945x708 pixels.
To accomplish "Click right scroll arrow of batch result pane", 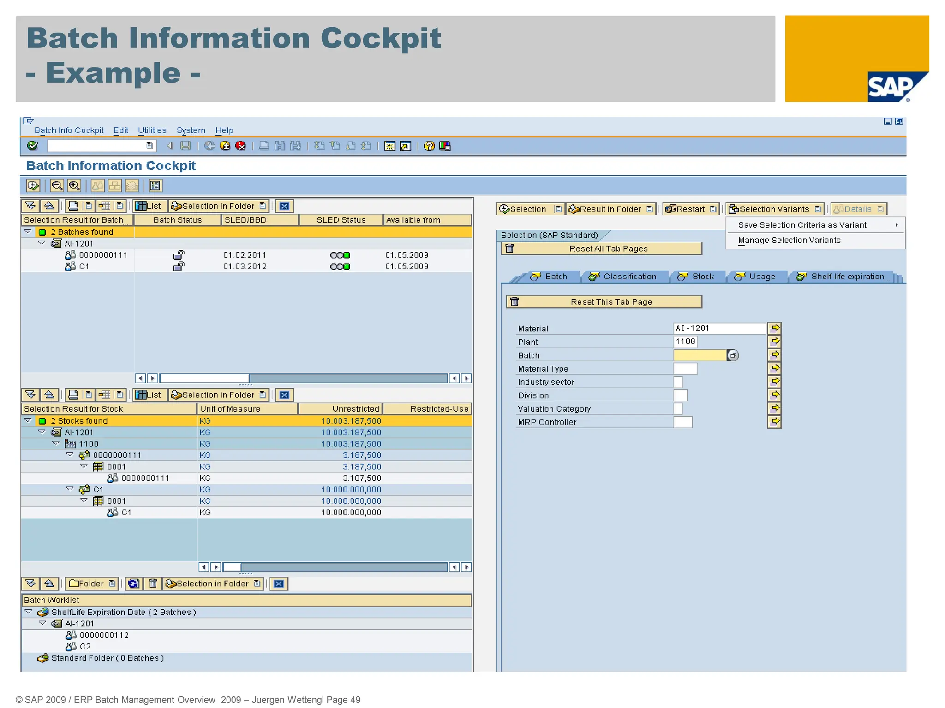I will tap(467, 378).
